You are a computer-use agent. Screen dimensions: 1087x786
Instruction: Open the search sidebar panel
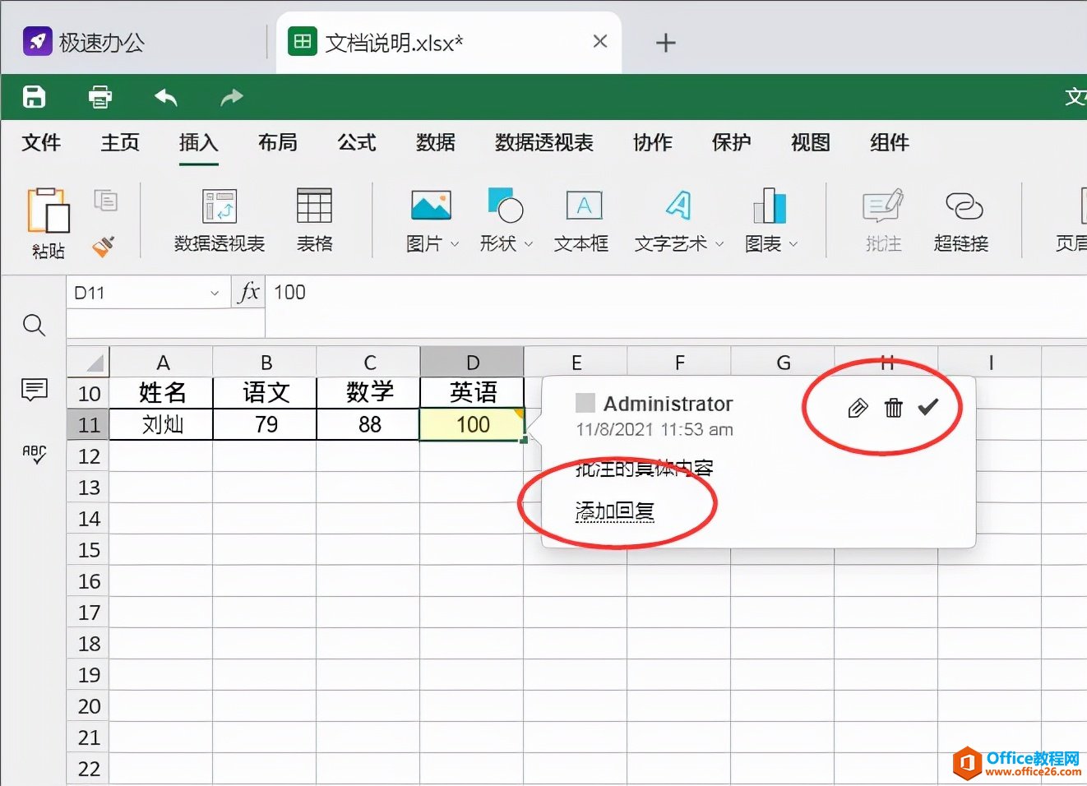point(34,325)
